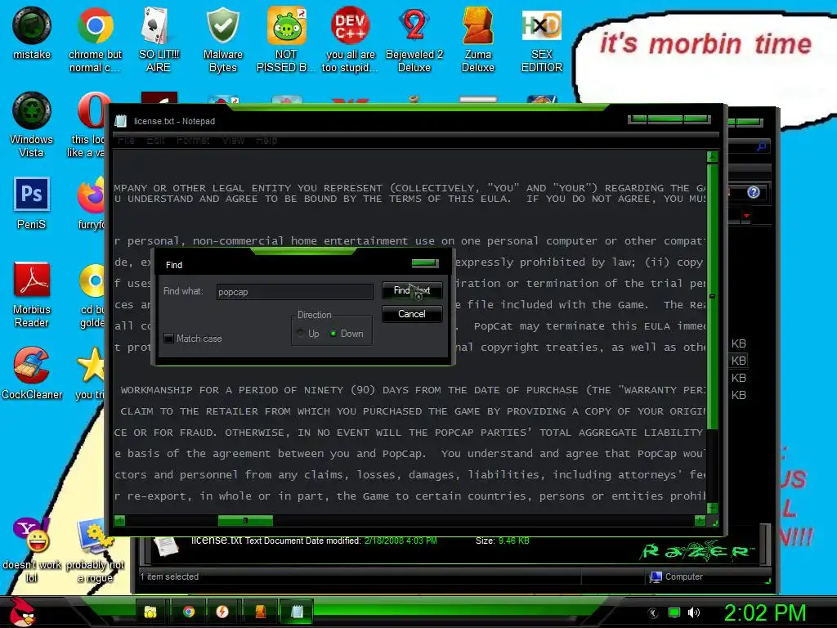
Task: Open Yahoo 'doesn't work lol' icon
Action: [x=32, y=549]
